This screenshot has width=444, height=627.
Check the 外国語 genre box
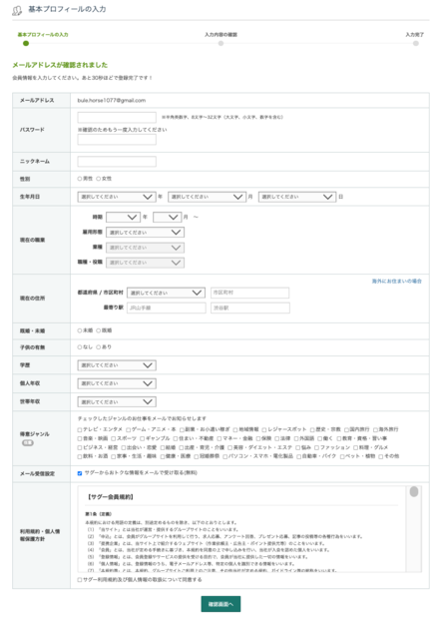296,438
